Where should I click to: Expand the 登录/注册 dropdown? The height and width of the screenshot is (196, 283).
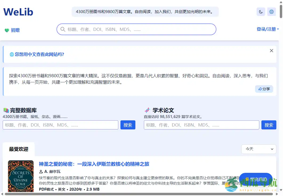267,29
